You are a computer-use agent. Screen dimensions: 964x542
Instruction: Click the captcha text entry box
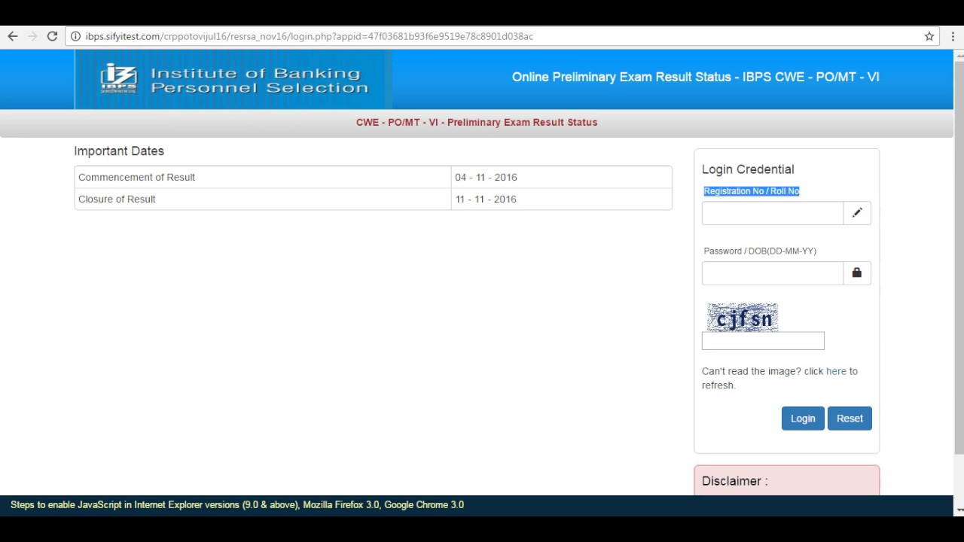[763, 341]
